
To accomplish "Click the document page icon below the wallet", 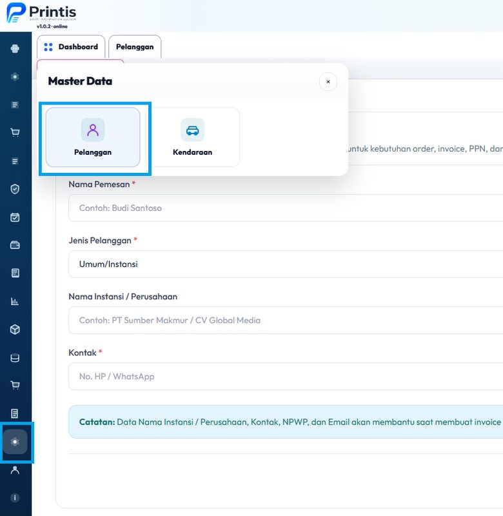I will [x=15, y=273].
